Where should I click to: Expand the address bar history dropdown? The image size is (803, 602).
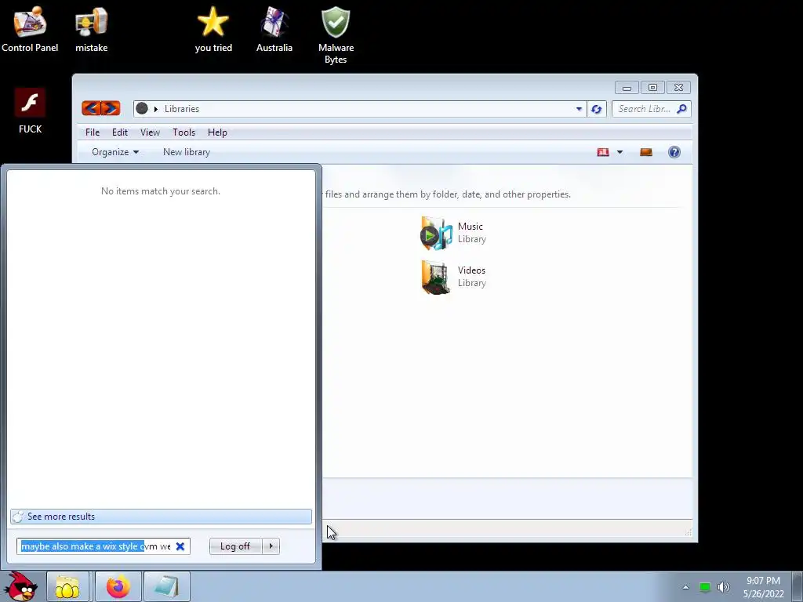coord(579,109)
